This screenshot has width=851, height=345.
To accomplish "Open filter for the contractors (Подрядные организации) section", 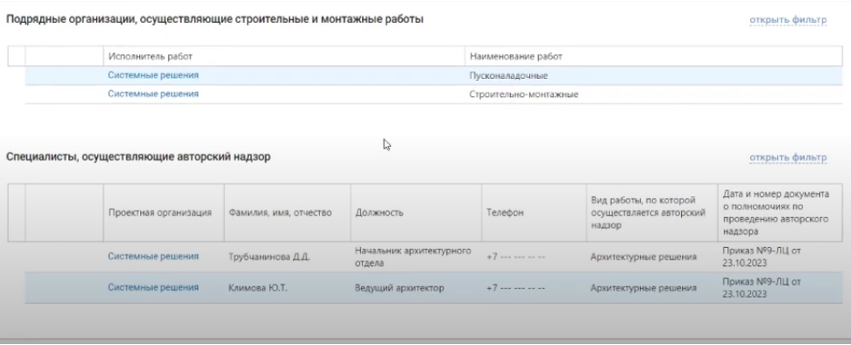I will [788, 20].
